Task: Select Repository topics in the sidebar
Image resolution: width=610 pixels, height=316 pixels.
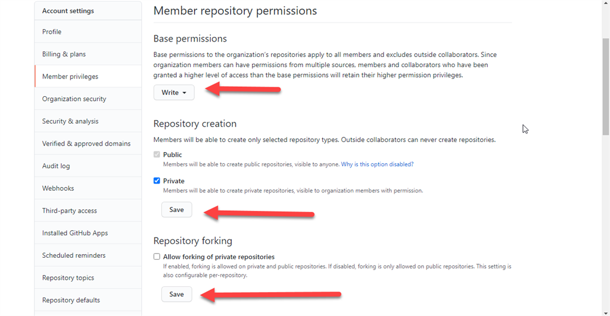Action: coord(68,278)
